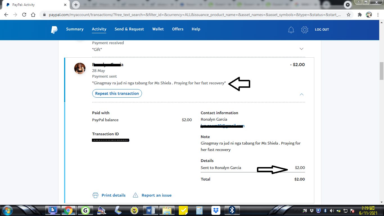Click Report an issue link

coord(157,195)
